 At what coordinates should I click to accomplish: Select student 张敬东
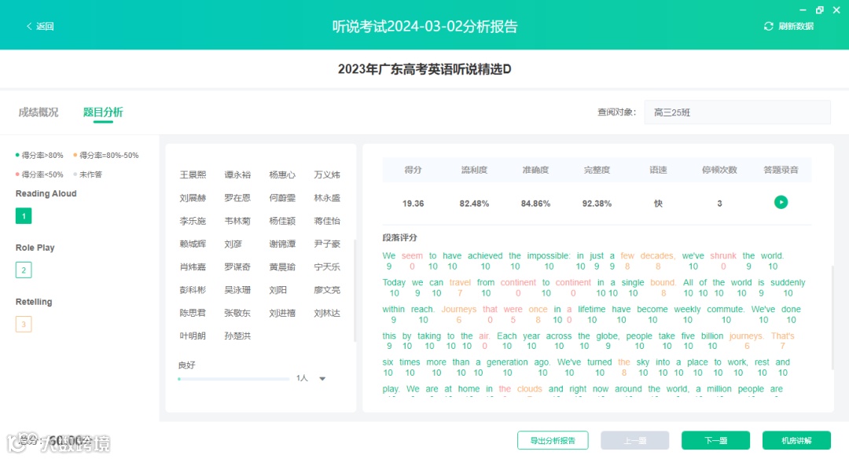tap(237, 313)
